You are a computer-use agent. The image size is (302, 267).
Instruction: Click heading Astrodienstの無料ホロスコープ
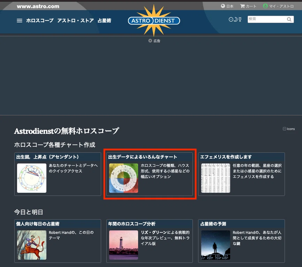point(67,131)
